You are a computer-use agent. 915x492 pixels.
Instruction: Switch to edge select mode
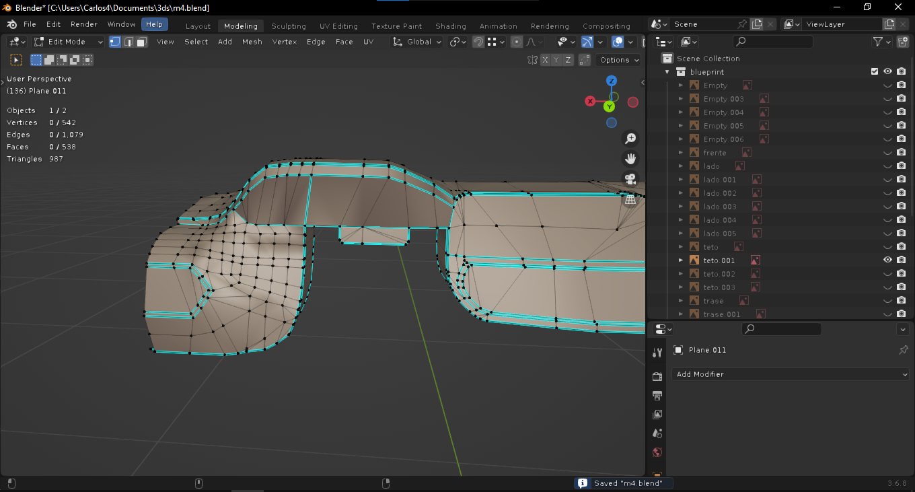tap(128, 42)
